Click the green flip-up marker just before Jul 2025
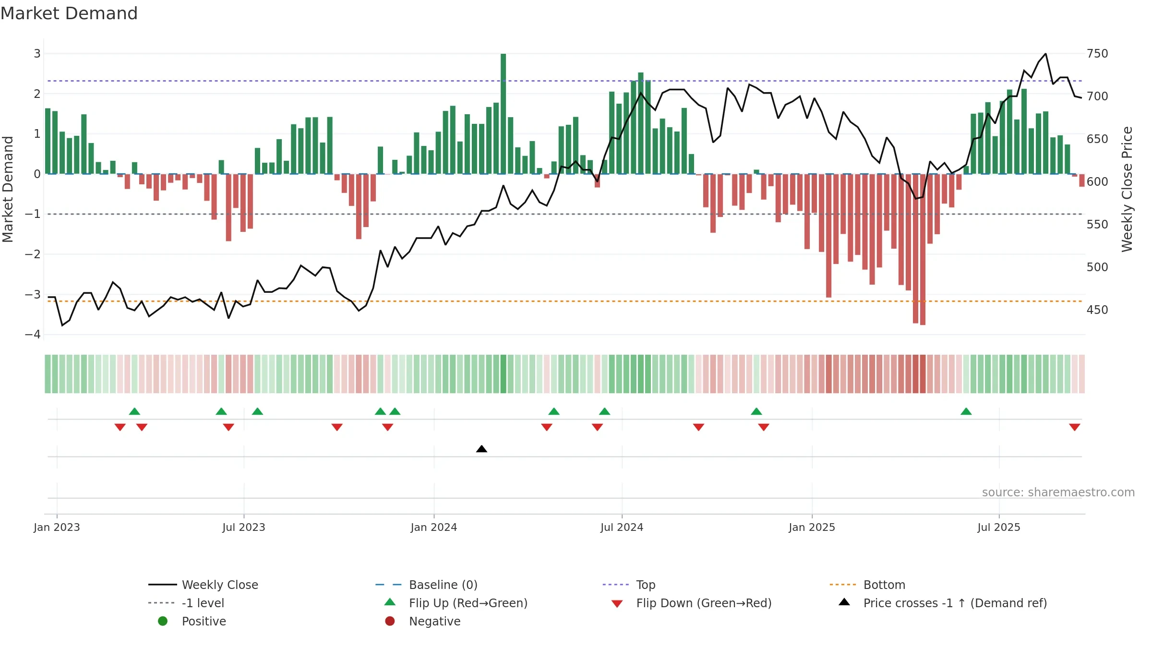1152x648 pixels. [x=966, y=411]
